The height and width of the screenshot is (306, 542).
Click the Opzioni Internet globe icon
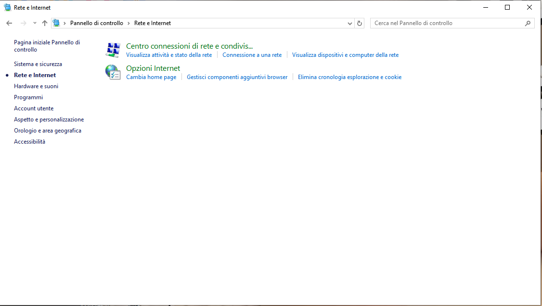tap(113, 72)
